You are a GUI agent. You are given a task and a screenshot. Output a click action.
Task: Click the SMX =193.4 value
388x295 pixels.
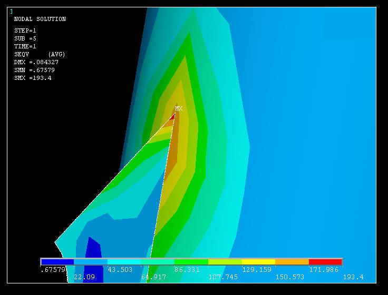(x=33, y=78)
